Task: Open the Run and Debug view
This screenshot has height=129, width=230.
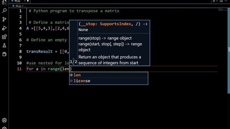Action: pyautogui.click(x=4, y=28)
